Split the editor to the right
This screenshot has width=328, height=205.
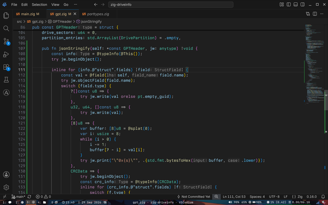point(315,14)
